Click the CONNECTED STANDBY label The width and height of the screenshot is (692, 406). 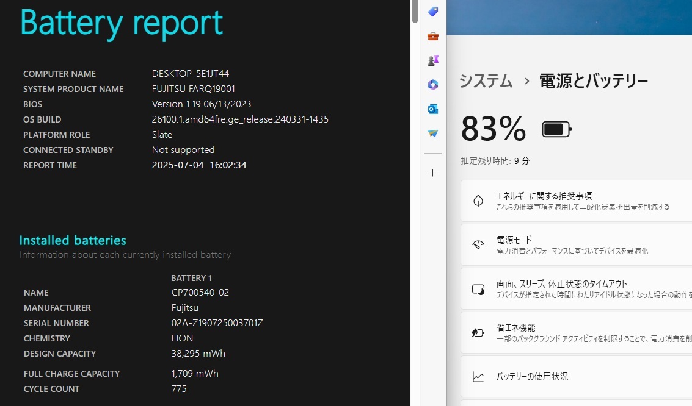tap(68, 150)
